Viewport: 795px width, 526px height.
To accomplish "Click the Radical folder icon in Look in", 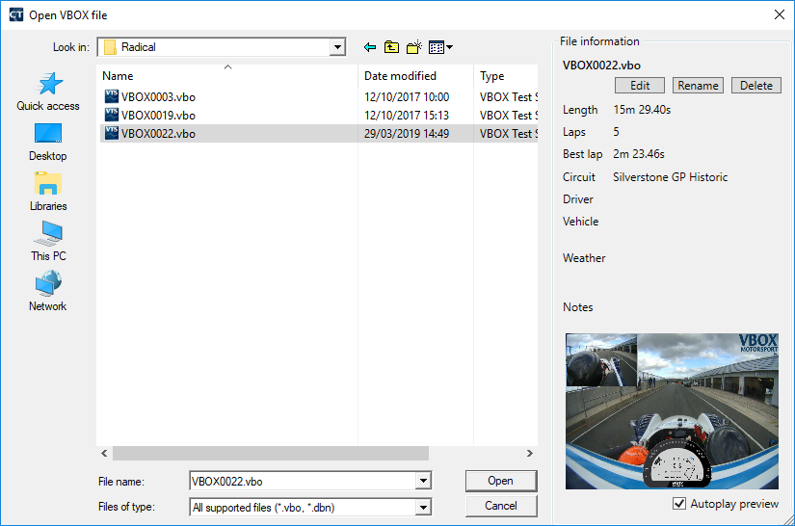I will [x=110, y=47].
